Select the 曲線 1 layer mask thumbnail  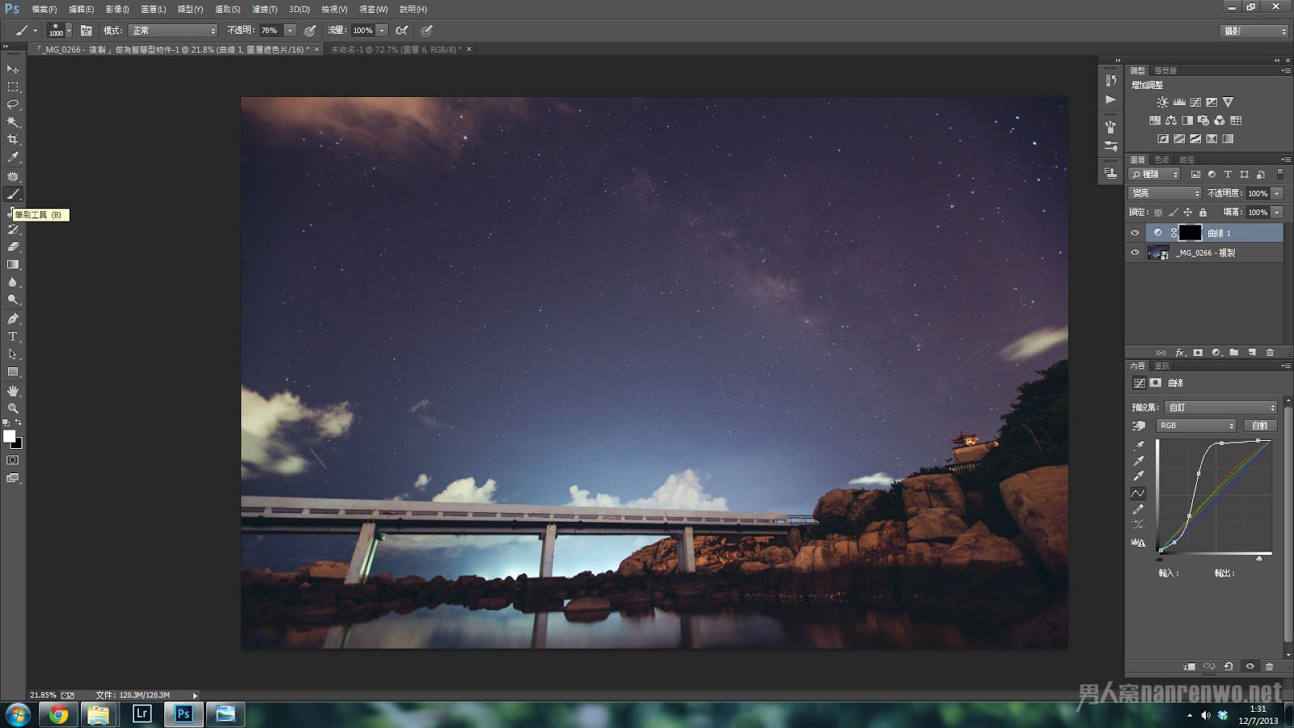point(1190,233)
